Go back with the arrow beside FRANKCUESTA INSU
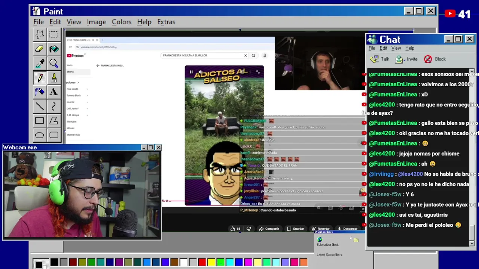 (x=98, y=66)
